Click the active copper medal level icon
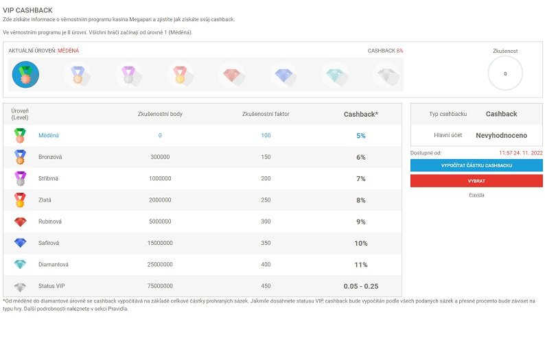This screenshot has width=545, height=343. tap(25, 74)
